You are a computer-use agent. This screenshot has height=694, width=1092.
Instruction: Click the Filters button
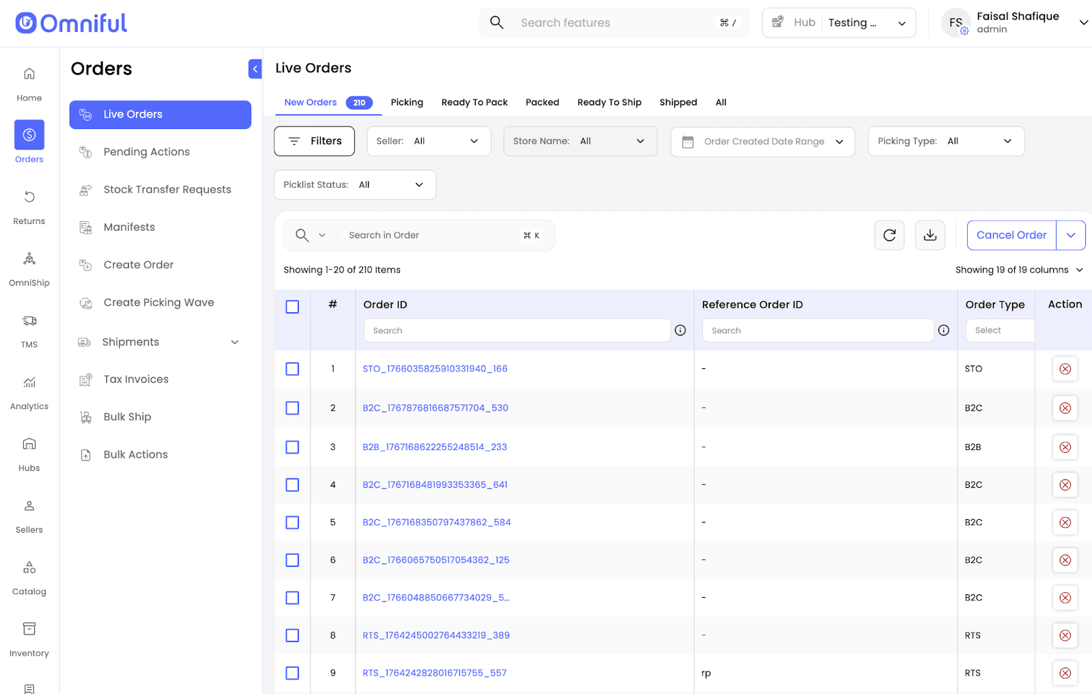click(314, 141)
